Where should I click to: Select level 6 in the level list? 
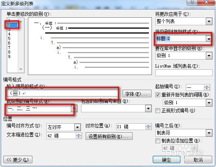[x=9, y=43]
